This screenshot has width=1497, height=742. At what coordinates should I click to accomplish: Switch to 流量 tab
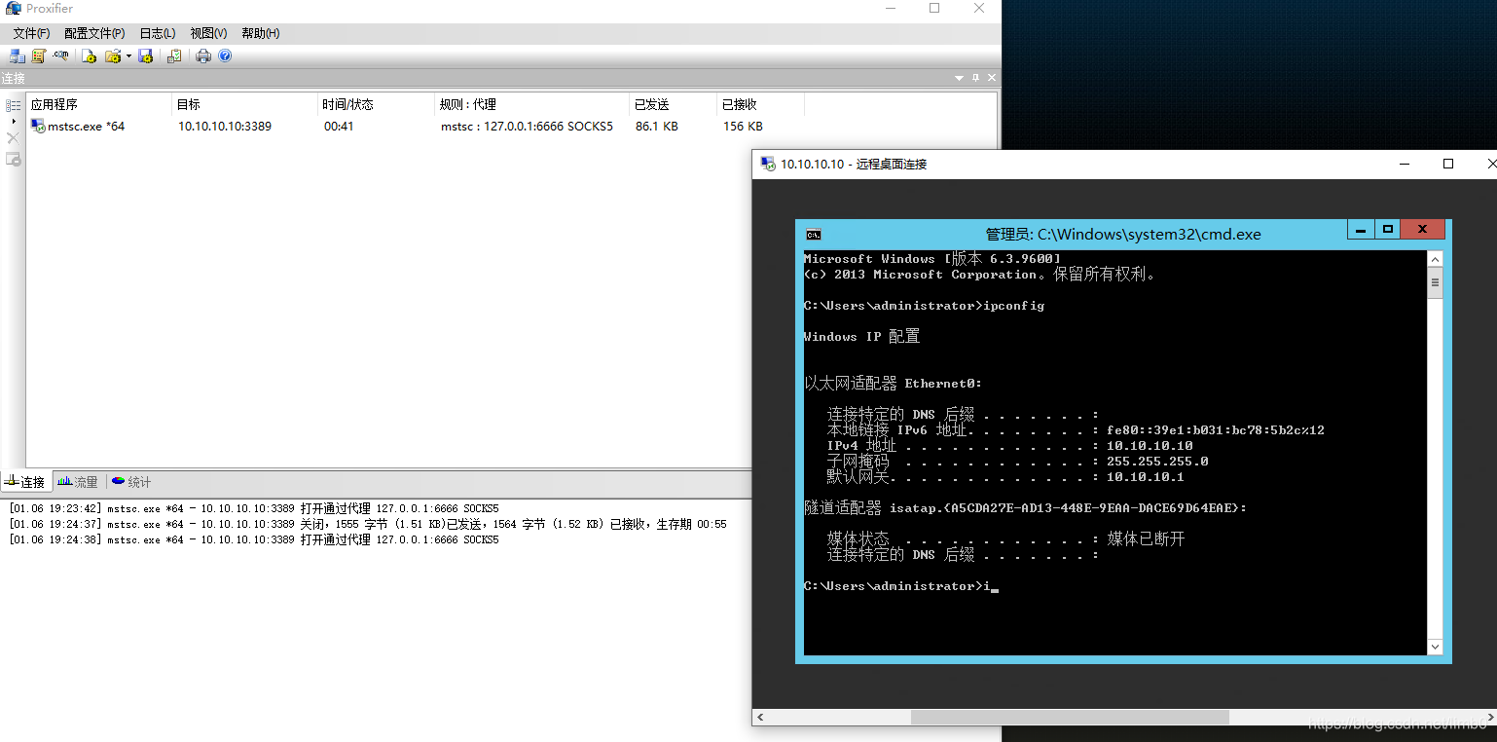click(78, 482)
